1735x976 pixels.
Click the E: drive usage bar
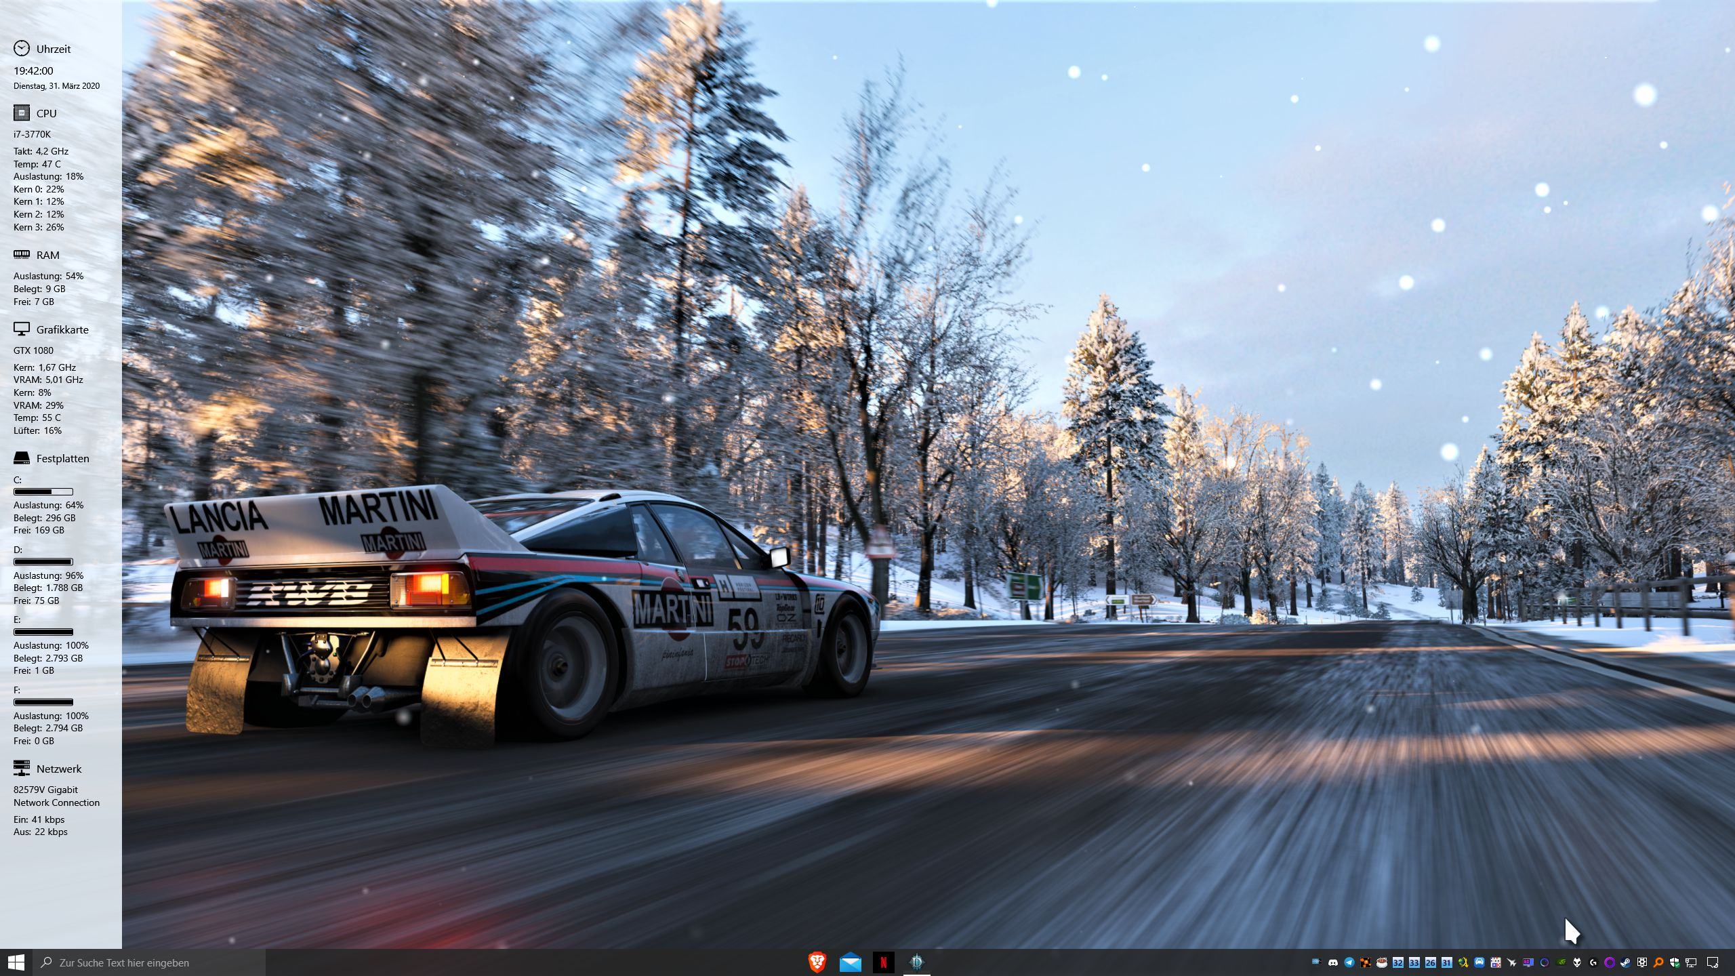[x=43, y=632]
